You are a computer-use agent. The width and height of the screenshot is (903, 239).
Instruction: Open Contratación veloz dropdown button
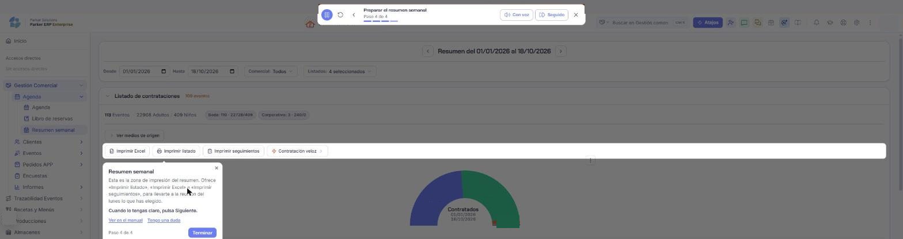[297, 151]
